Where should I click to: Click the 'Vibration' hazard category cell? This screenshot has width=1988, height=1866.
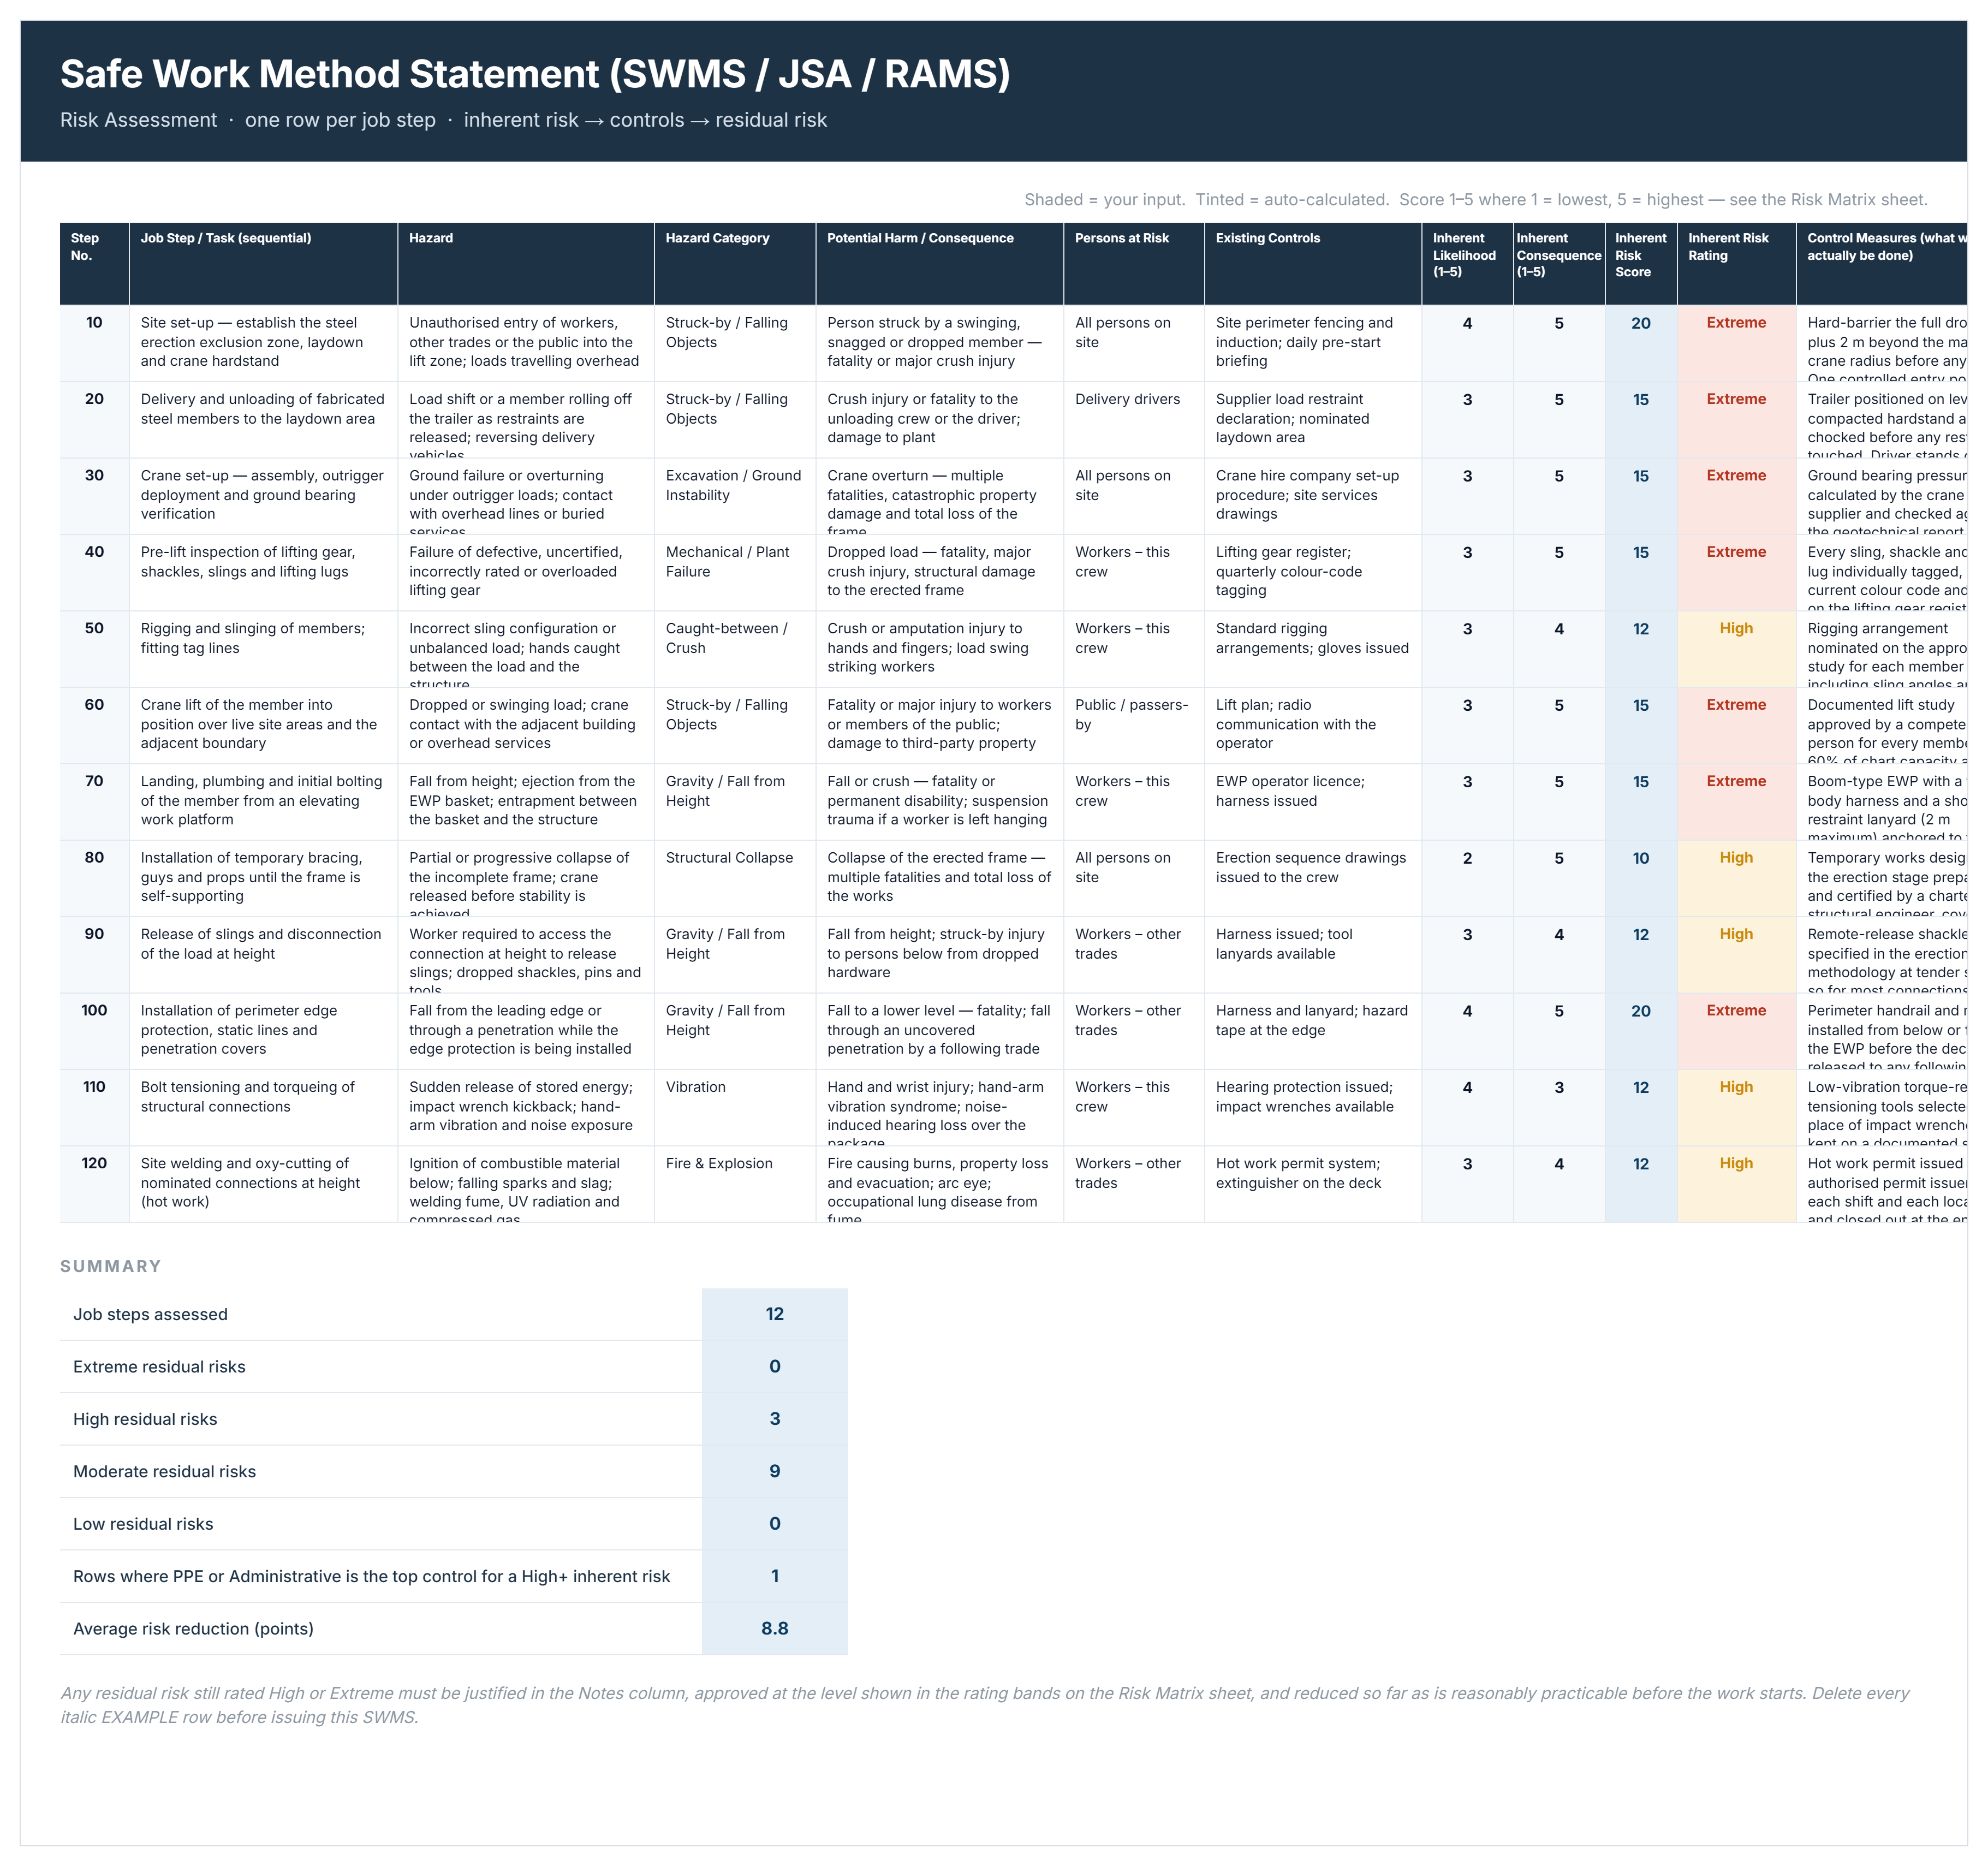tap(735, 1107)
